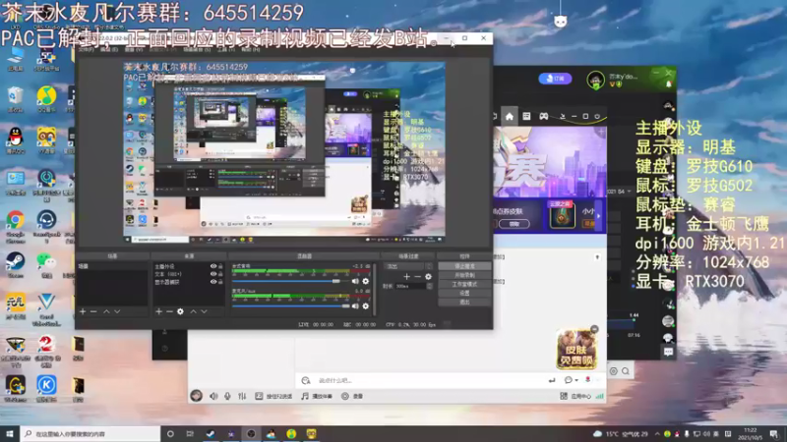The height and width of the screenshot is (442, 787).
Task: Click the settings button in controls panel
Action: click(x=464, y=293)
